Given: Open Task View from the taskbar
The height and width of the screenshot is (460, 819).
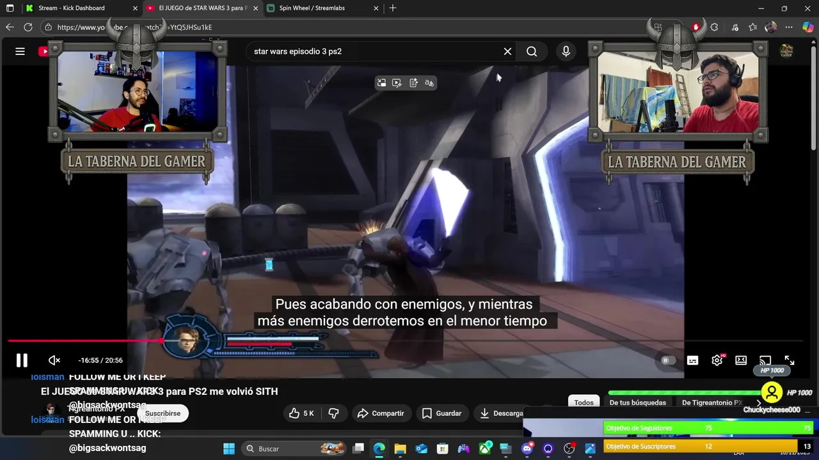Looking at the screenshot, I should [x=358, y=448].
